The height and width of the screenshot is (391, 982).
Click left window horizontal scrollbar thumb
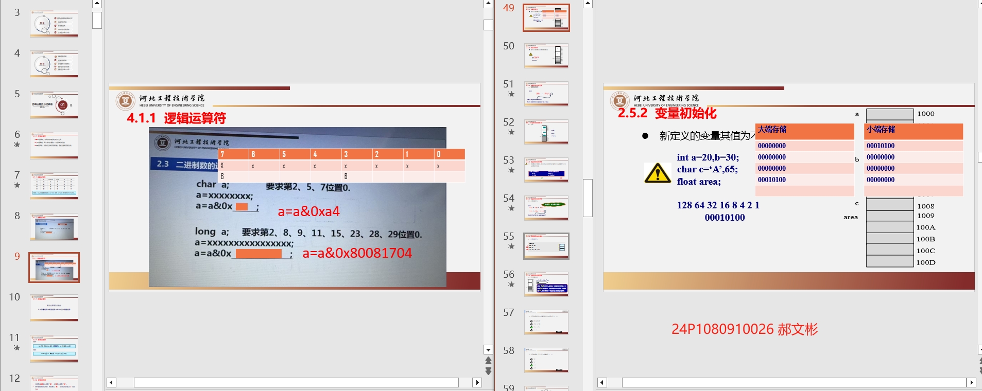[296, 382]
